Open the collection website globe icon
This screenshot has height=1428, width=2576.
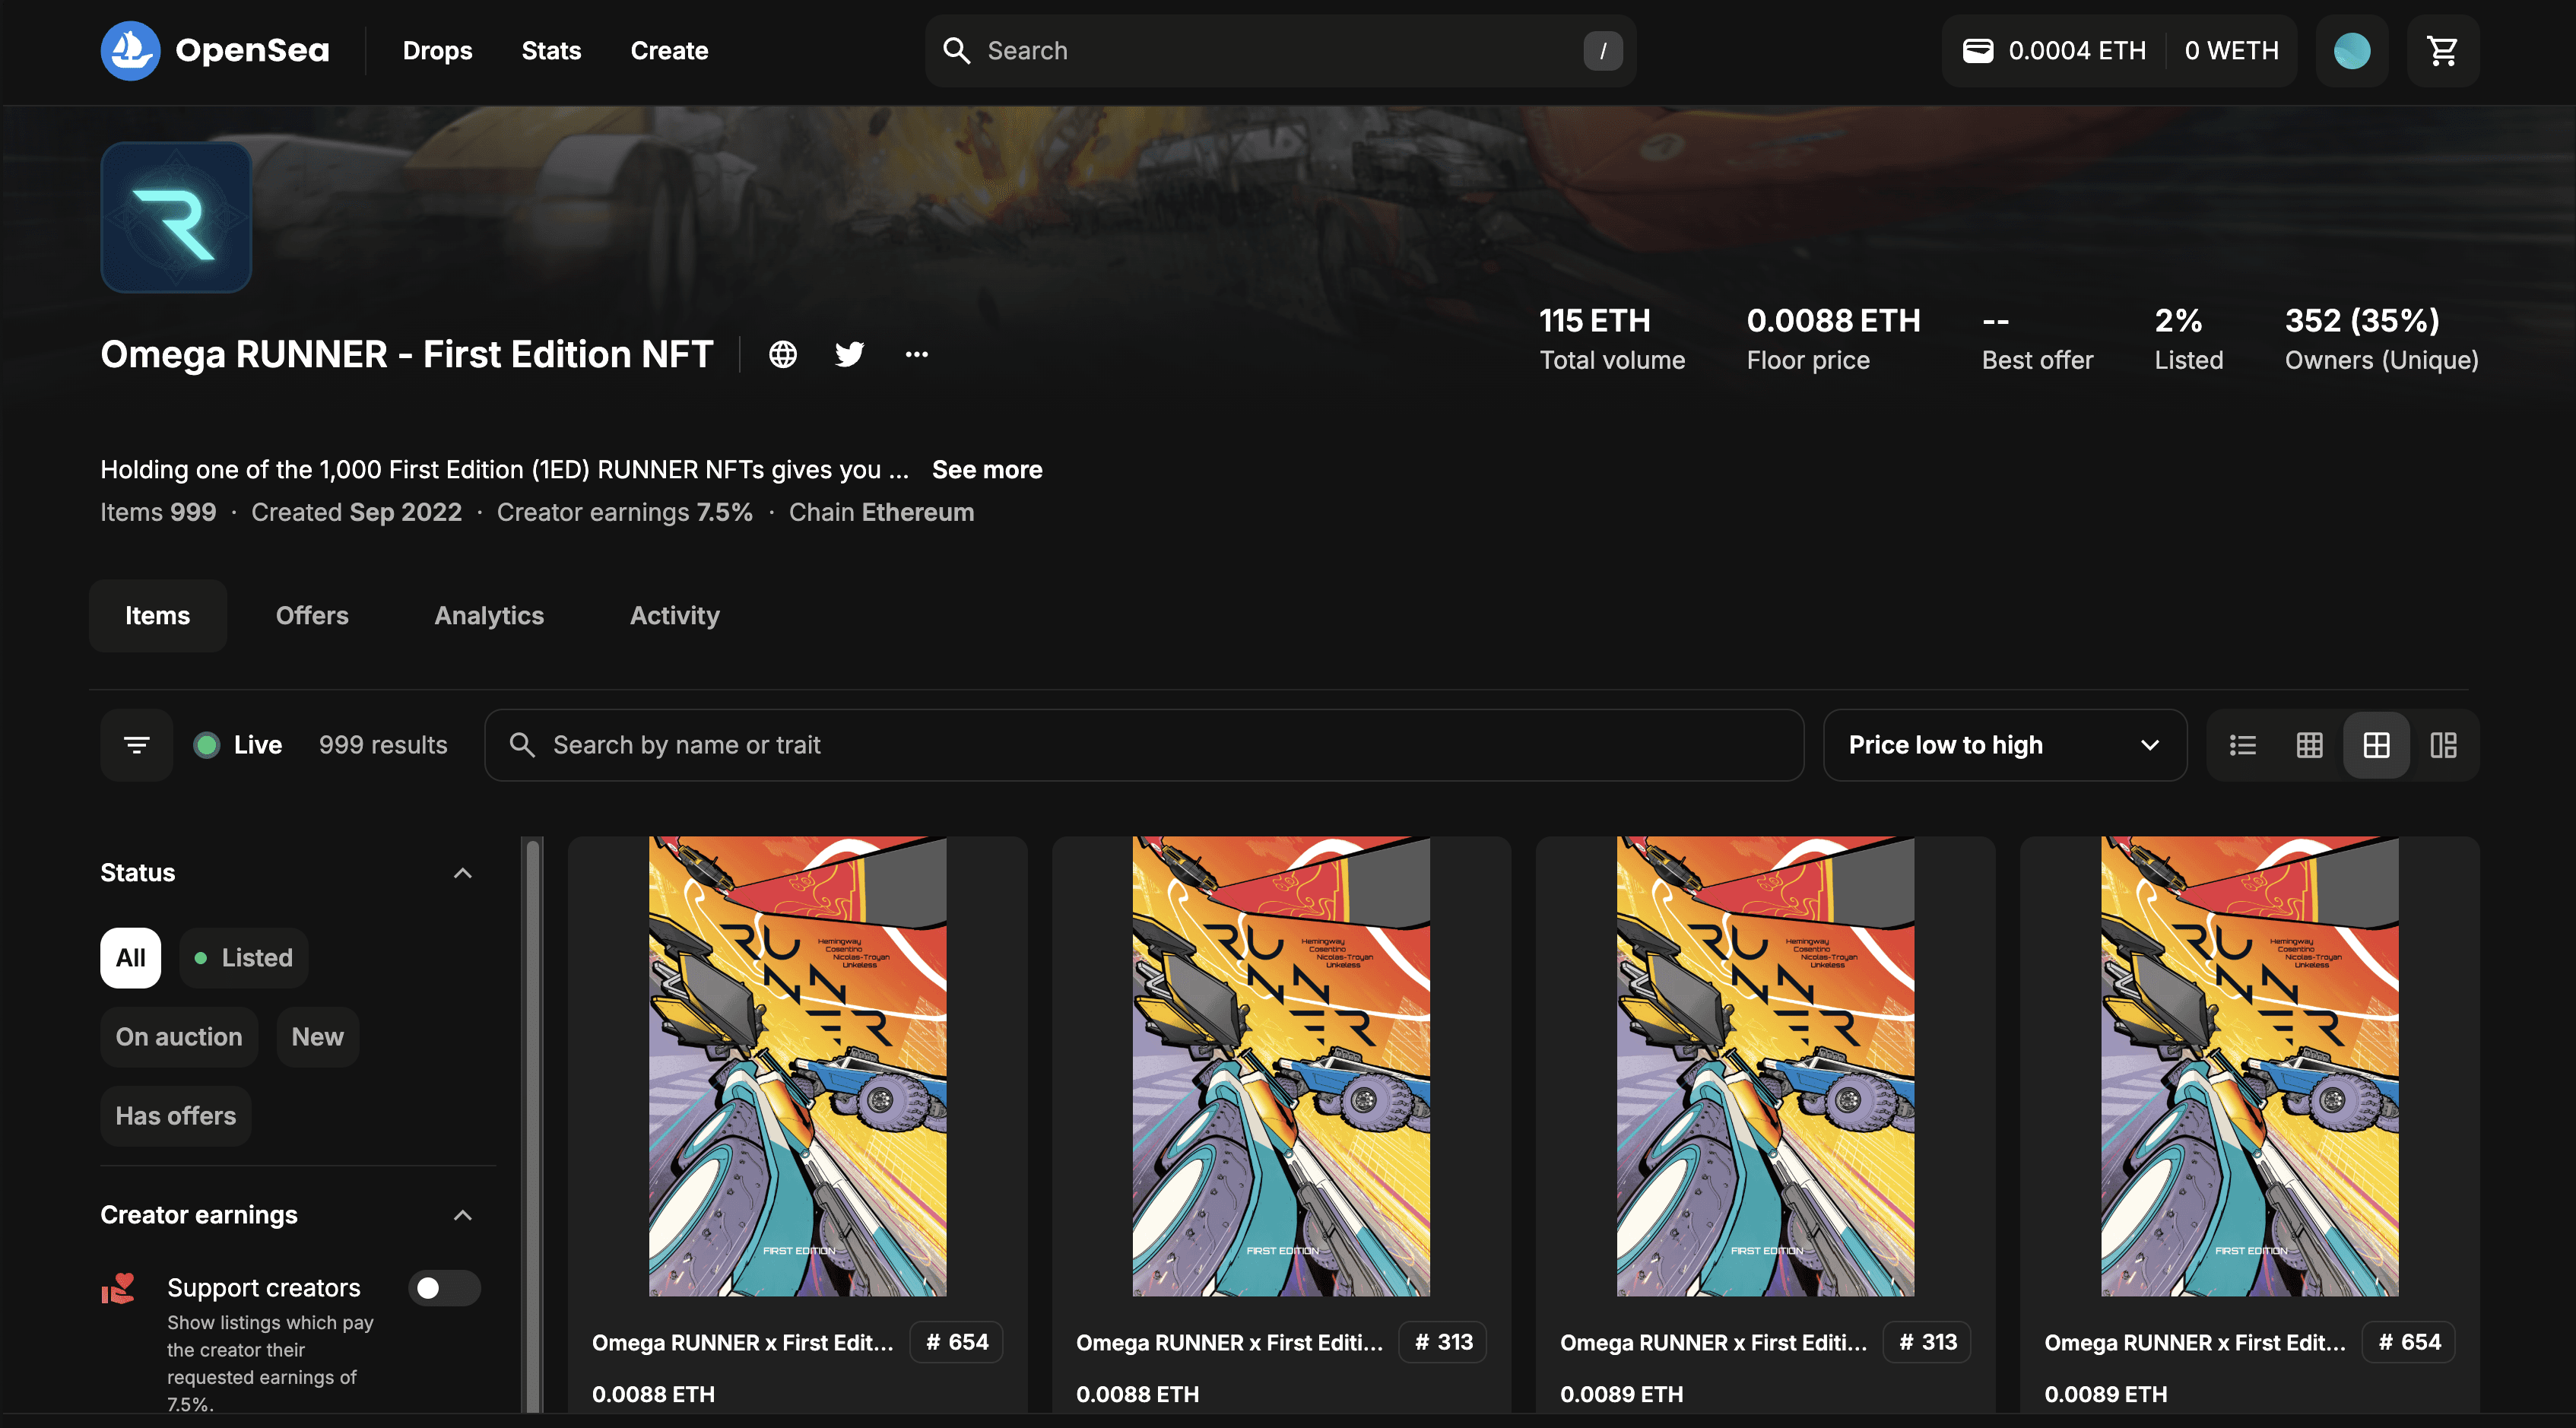click(x=782, y=354)
